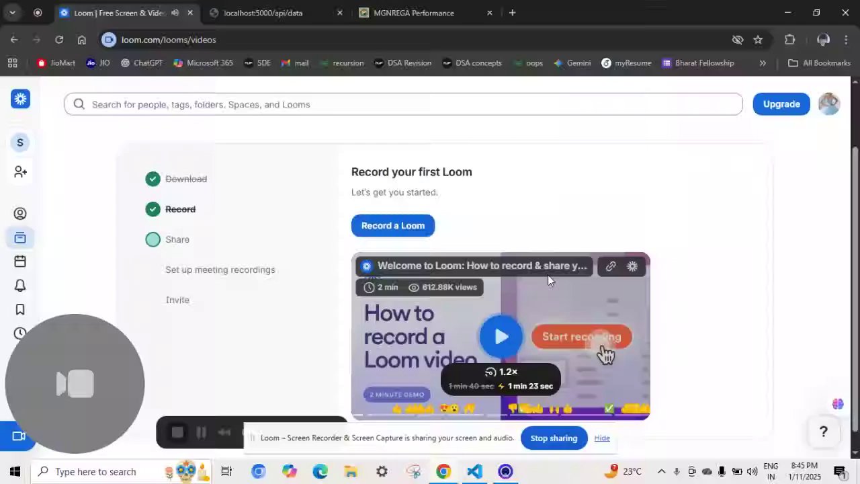Open the ChatGPT bookmark
Image resolution: width=860 pixels, height=484 pixels.
coord(142,63)
